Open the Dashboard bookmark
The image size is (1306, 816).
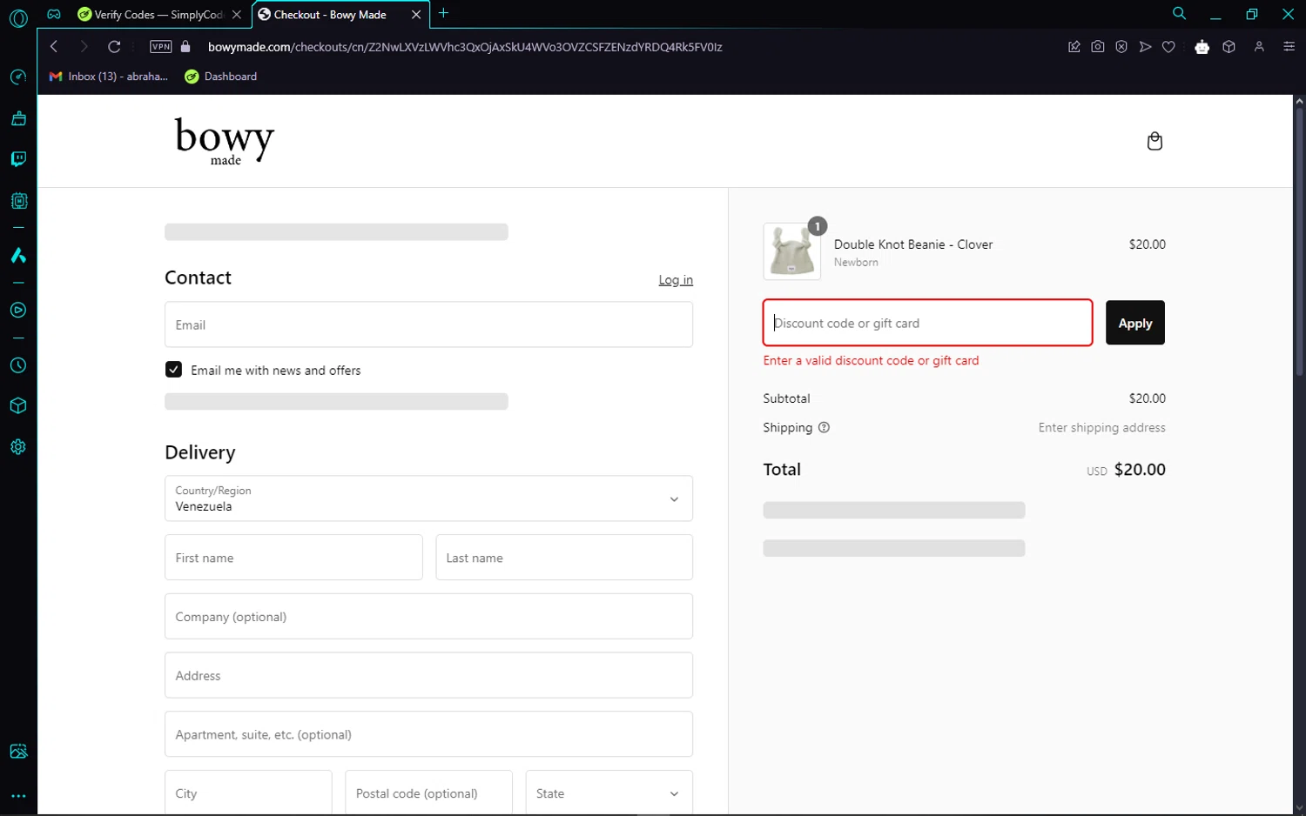pos(221,77)
